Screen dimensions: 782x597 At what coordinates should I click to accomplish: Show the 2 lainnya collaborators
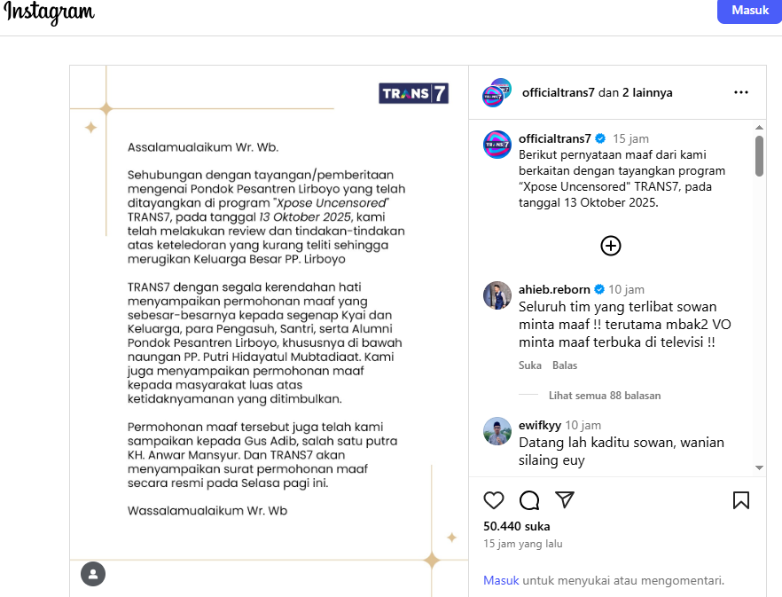click(646, 92)
